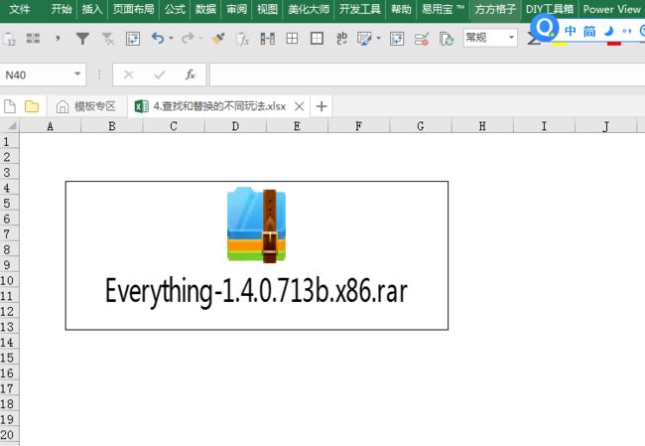Click the open folder icon in tab bar

click(x=32, y=106)
